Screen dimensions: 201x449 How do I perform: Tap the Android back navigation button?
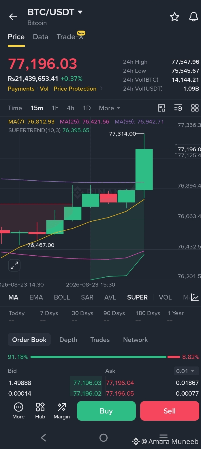click(43, 438)
